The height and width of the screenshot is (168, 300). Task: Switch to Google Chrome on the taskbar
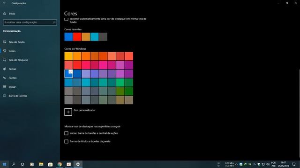pos(60,164)
